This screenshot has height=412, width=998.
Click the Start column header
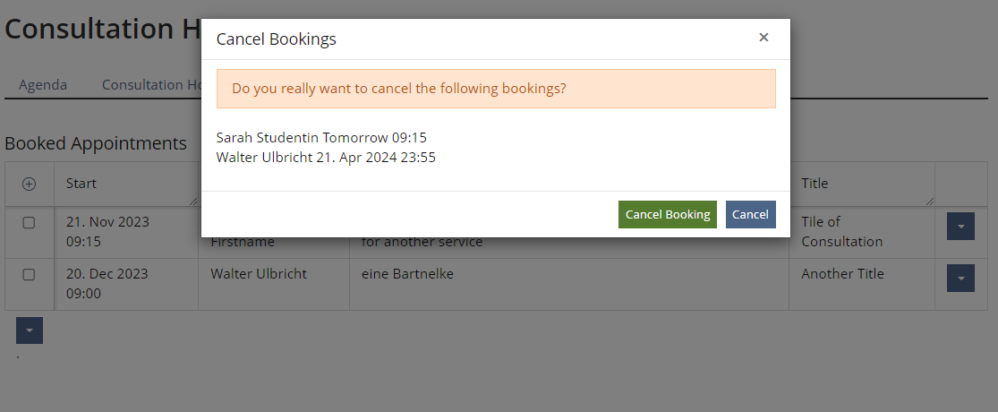(x=81, y=184)
